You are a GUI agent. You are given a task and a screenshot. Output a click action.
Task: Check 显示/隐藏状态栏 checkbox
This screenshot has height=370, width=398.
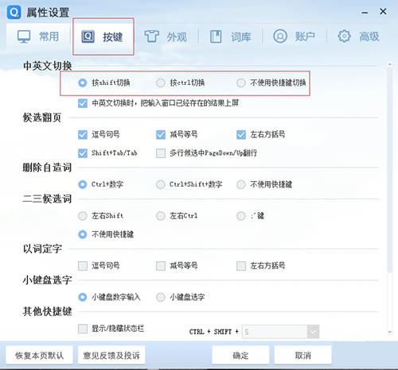[83, 329]
